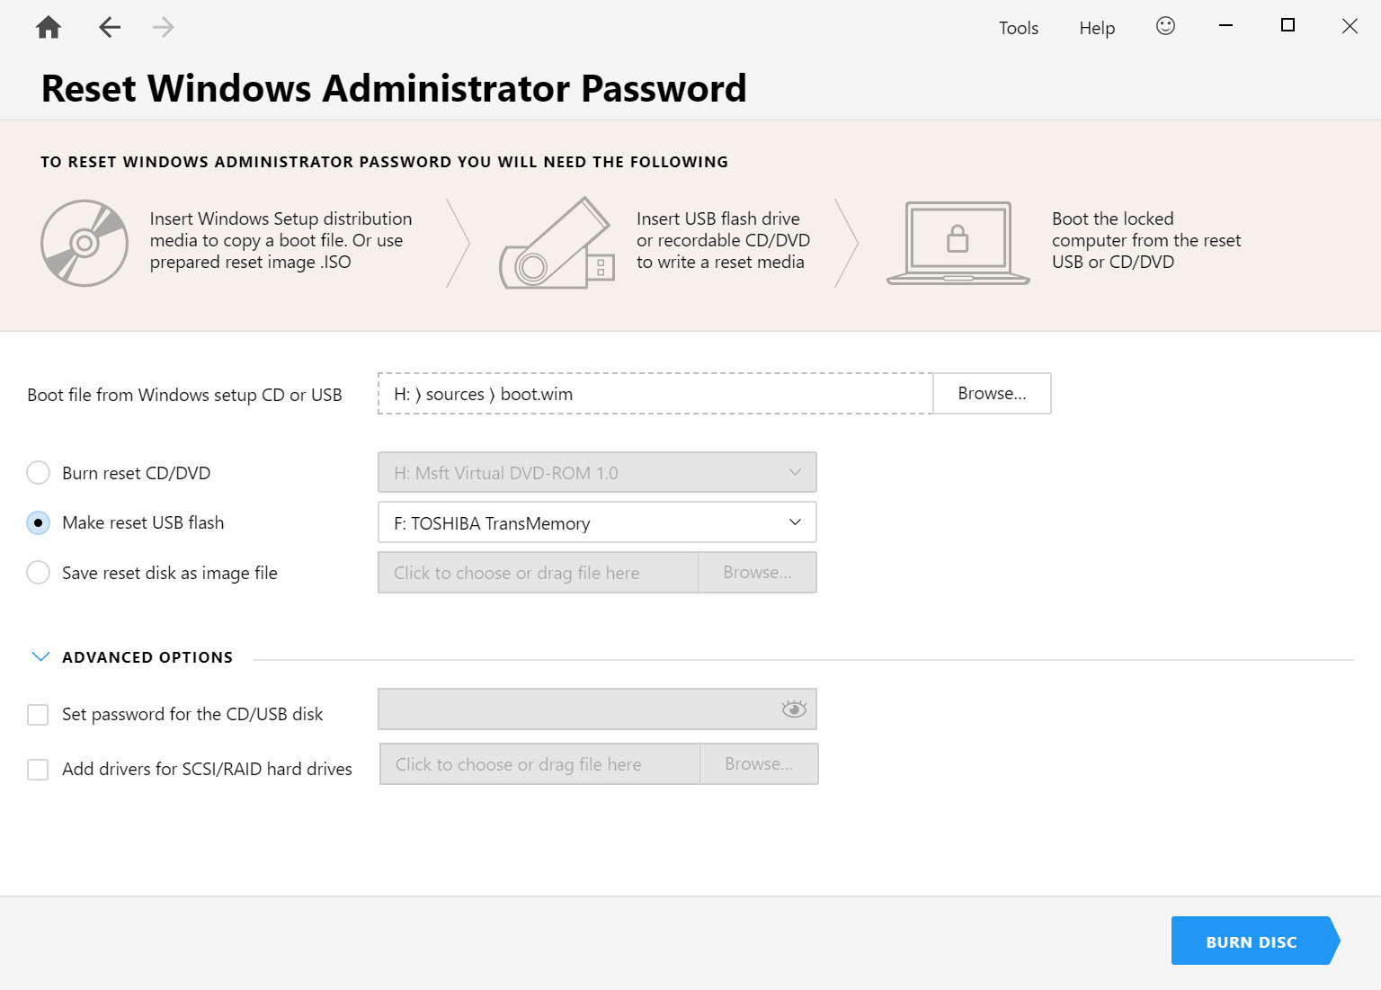Collapse the Advanced Options section
Viewport: 1381px width, 990px height.
tap(40, 656)
